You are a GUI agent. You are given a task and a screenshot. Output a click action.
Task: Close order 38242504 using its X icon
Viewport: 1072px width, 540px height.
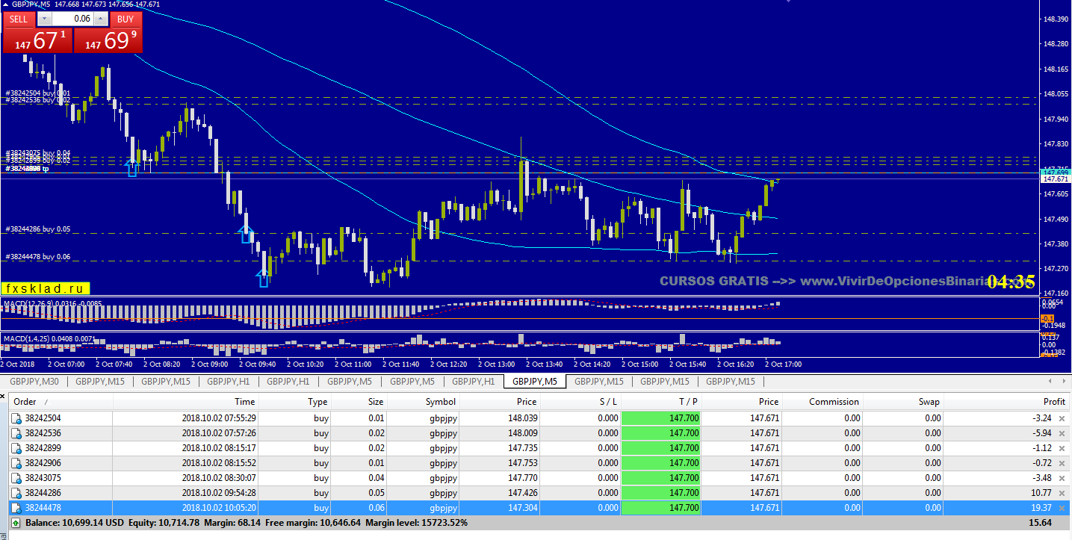click(1062, 418)
